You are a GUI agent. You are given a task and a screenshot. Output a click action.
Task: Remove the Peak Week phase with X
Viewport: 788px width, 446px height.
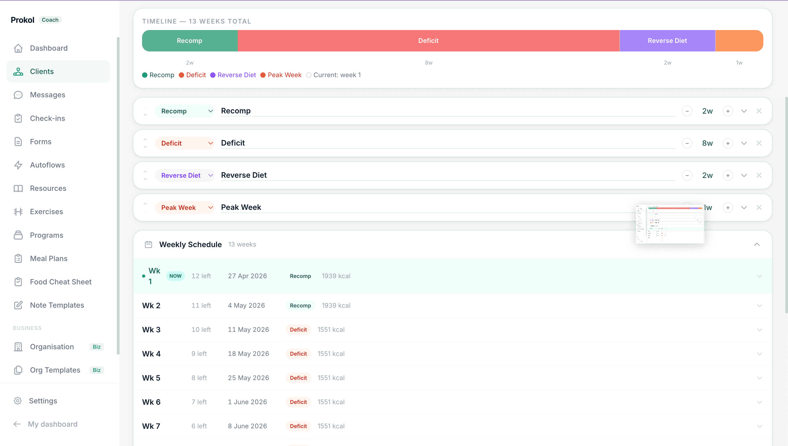(x=759, y=207)
